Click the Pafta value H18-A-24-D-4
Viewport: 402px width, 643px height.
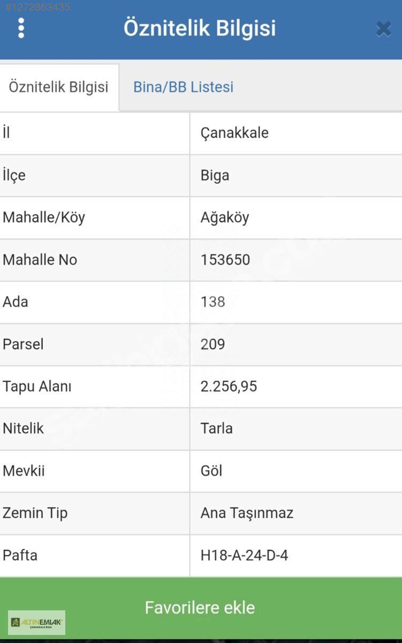tap(244, 555)
